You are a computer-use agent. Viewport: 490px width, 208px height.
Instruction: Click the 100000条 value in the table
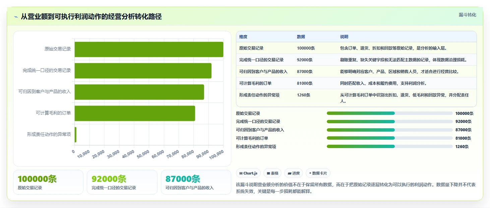306,48
